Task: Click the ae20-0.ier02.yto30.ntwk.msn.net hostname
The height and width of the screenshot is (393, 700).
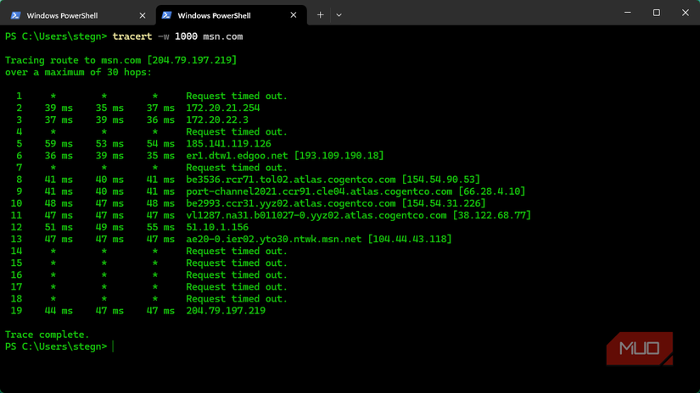Action: (x=274, y=239)
